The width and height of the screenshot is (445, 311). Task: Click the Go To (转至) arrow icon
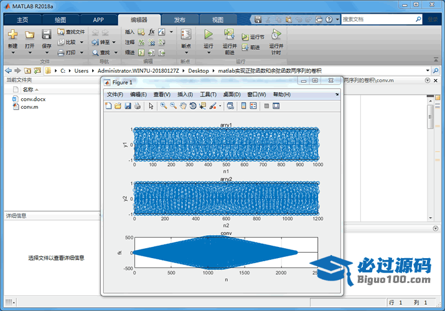tap(95, 42)
